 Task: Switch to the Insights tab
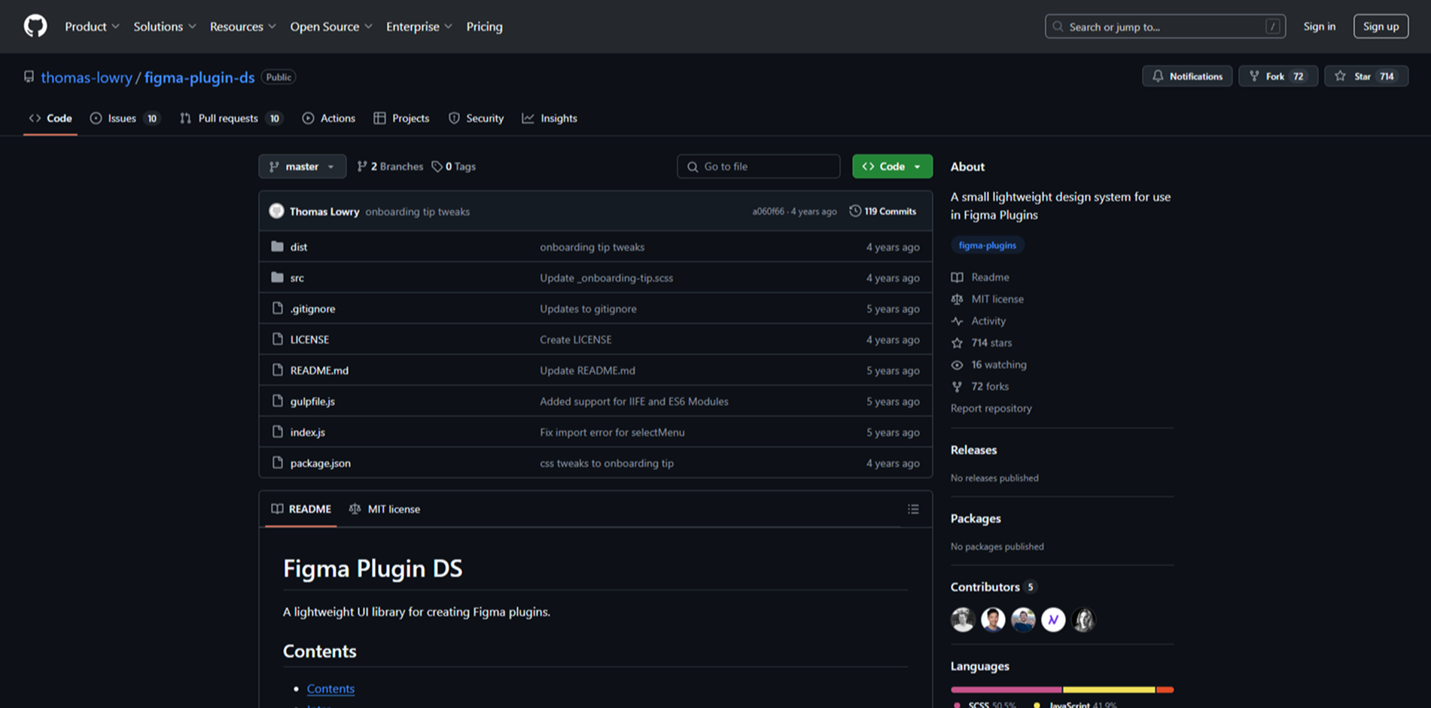coord(550,118)
